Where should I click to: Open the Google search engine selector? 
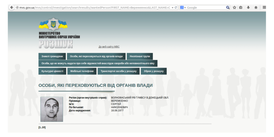183,8
